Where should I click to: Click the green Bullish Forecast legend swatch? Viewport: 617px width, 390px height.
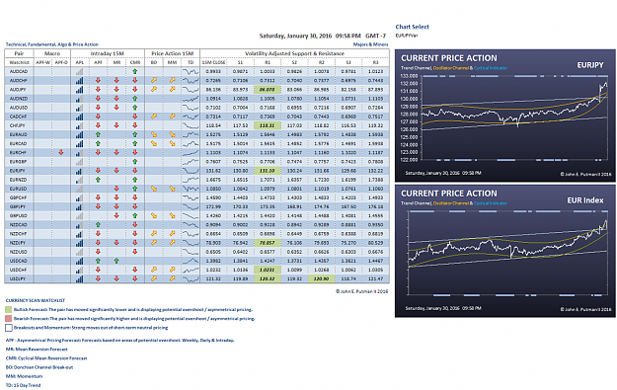pyautogui.click(x=8, y=310)
